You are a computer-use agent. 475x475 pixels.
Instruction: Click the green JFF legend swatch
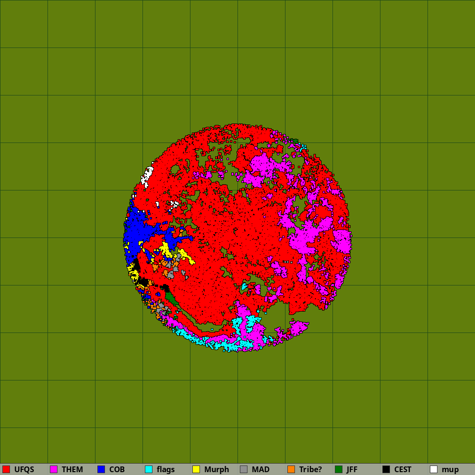tap(339, 469)
